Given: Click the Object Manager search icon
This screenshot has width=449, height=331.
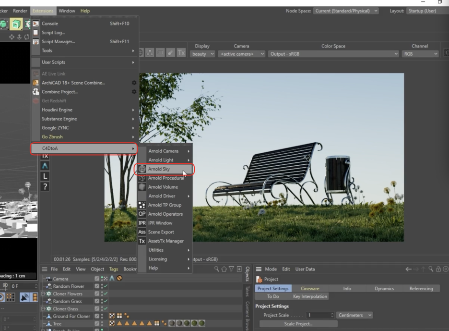Looking at the screenshot, I should [216, 269].
